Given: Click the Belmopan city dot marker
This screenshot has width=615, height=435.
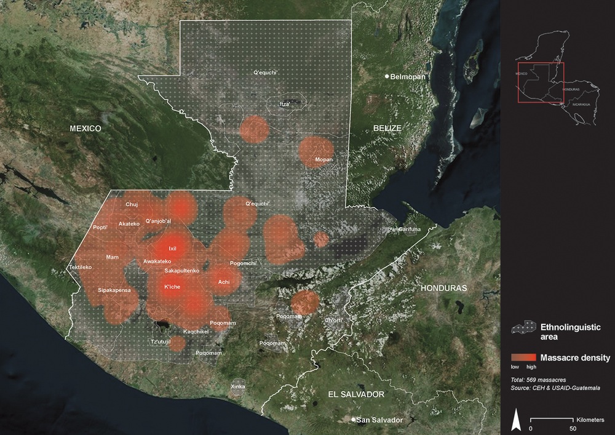Looking at the screenshot, I should click(x=387, y=76).
